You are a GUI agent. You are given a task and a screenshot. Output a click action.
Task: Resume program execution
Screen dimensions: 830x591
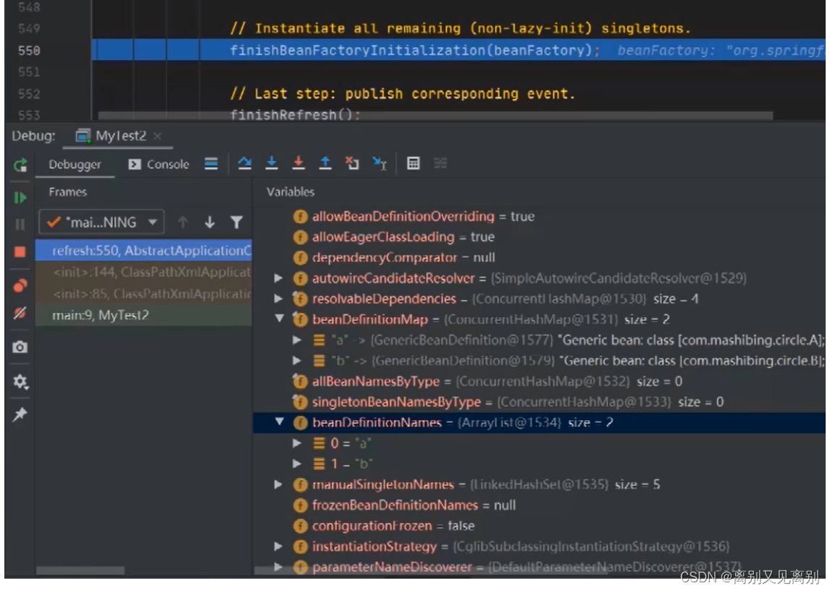pos(20,198)
